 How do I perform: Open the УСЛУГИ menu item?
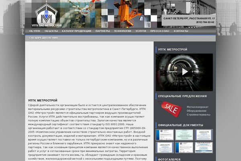(141, 31)
